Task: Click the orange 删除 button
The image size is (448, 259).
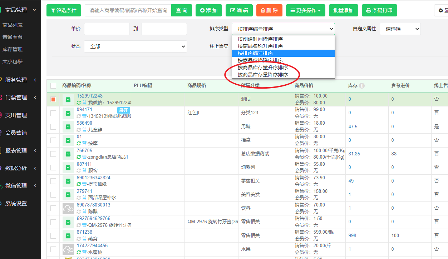Action: pyautogui.click(x=269, y=10)
